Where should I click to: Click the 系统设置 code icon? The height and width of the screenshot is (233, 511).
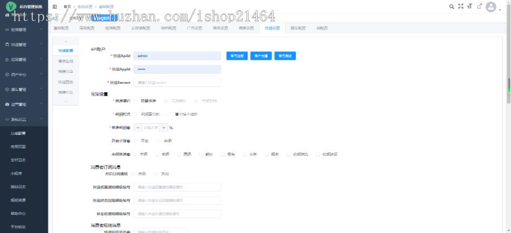click(x=7, y=120)
